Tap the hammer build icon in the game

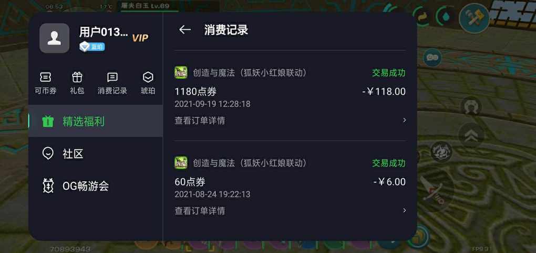(x=474, y=18)
